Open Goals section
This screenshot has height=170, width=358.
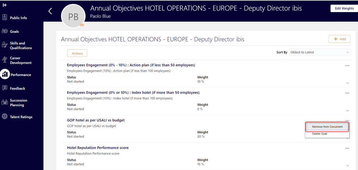point(14,32)
